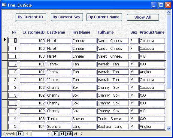Go to next record navigation button
The image size is (173, 138).
pyautogui.click(x=55, y=134)
